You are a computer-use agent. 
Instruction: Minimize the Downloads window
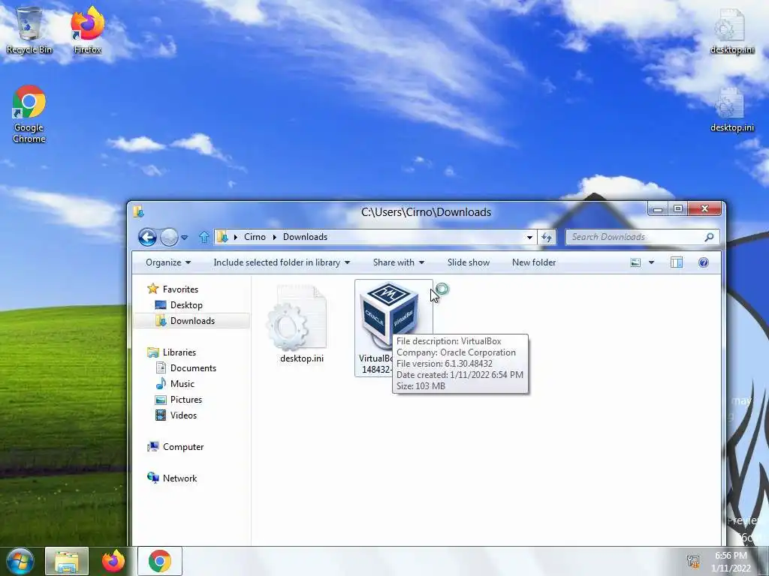coord(658,209)
